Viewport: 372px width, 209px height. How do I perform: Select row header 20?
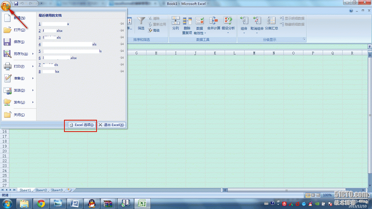pos(5,151)
